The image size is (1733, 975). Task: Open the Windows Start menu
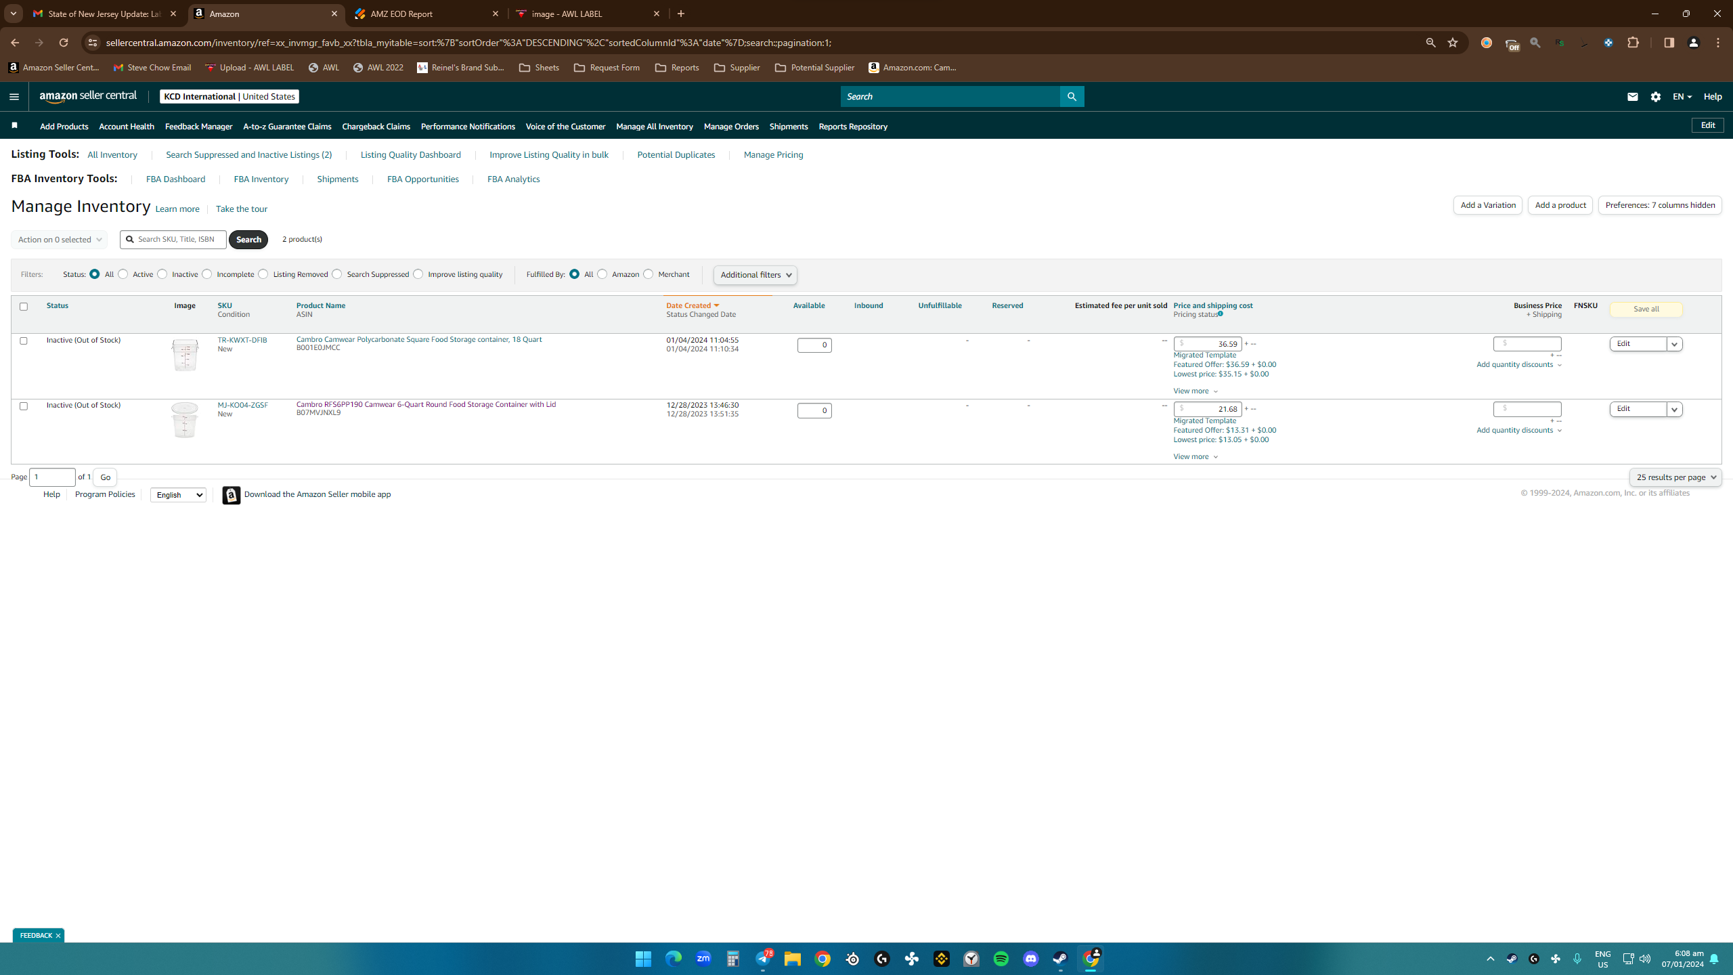tap(643, 959)
